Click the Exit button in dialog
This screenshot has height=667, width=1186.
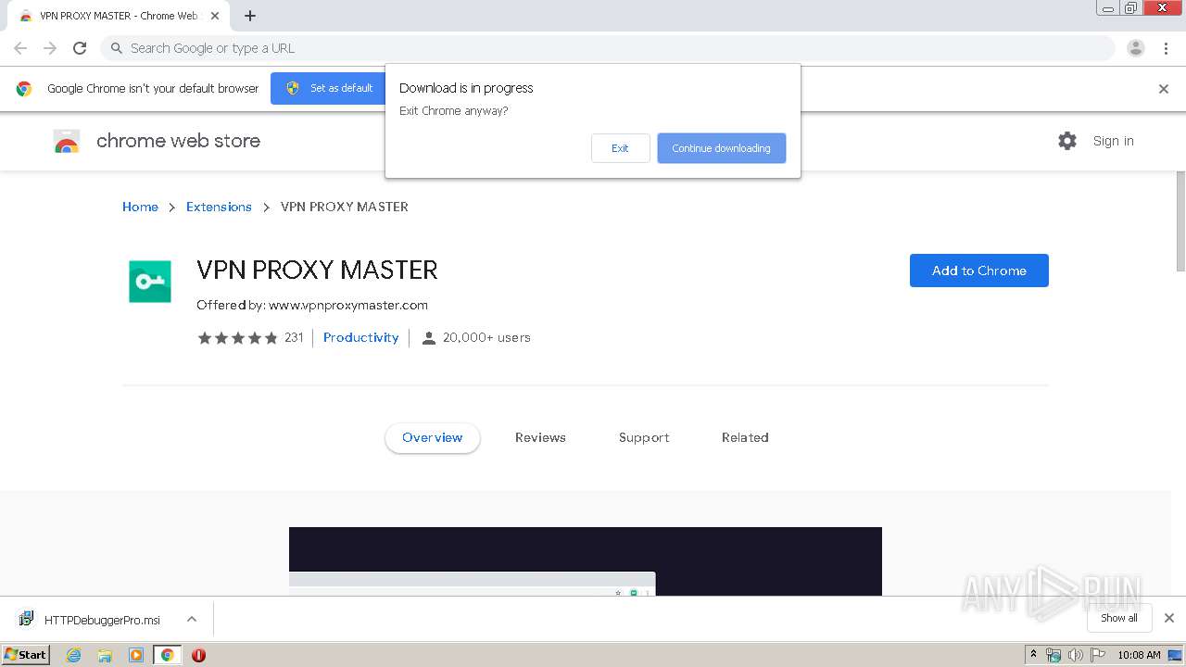click(x=620, y=148)
